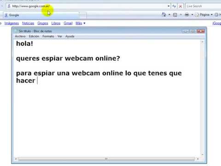Screen dimensions: 221x166
Task: Click the Notepad title bar icon
Action: tap(16, 31)
